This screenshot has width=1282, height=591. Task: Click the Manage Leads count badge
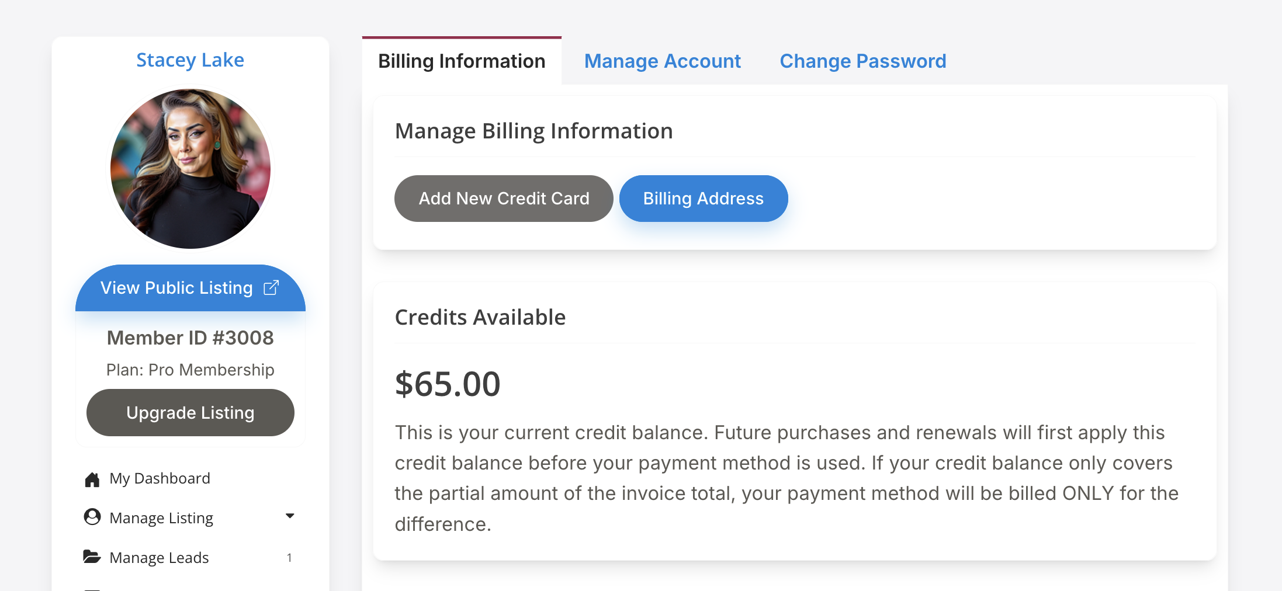(x=289, y=558)
